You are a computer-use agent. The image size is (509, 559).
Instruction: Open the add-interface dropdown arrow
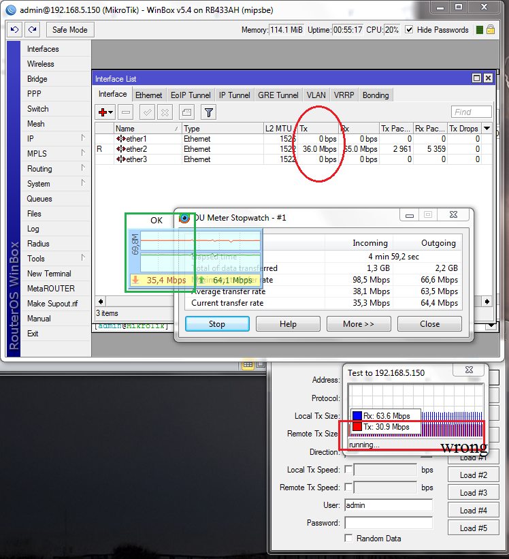[111, 112]
